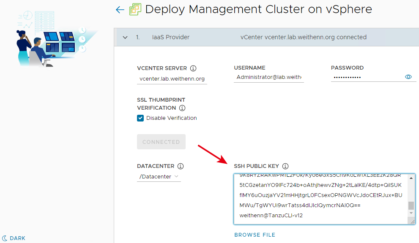Click the SSH key textarea scroll down arrow
The image size is (419, 243).
[x=411, y=213]
